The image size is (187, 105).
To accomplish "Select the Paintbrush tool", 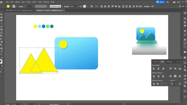I will (1, 27).
